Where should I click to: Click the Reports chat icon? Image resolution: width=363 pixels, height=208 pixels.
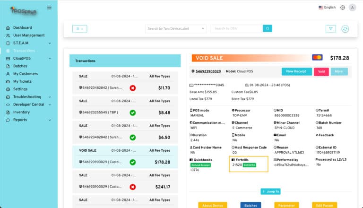click(8, 120)
